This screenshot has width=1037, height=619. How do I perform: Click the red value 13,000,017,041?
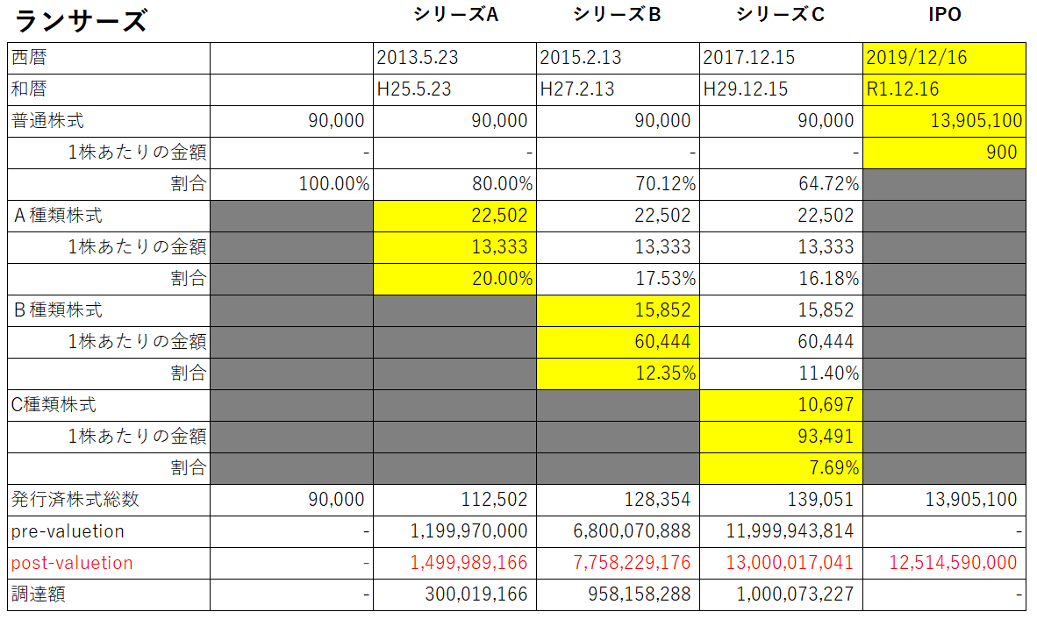tap(781, 564)
